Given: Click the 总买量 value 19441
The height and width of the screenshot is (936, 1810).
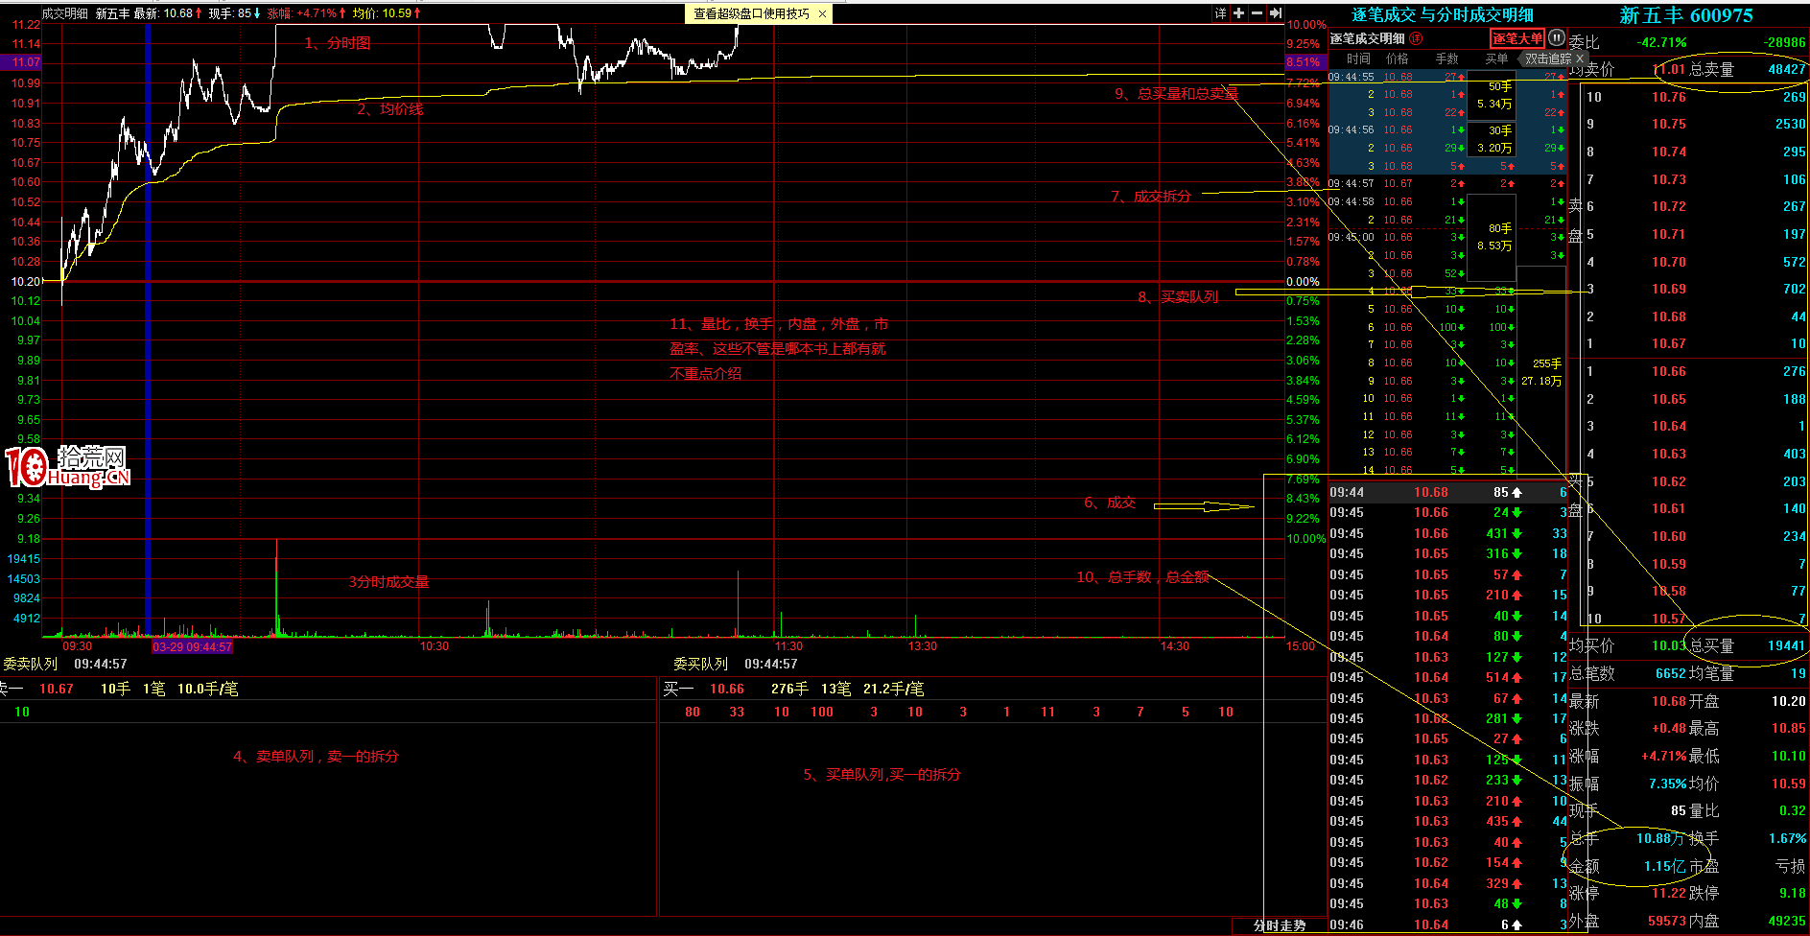Looking at the screenshot, I should [x=1787, y=645].
